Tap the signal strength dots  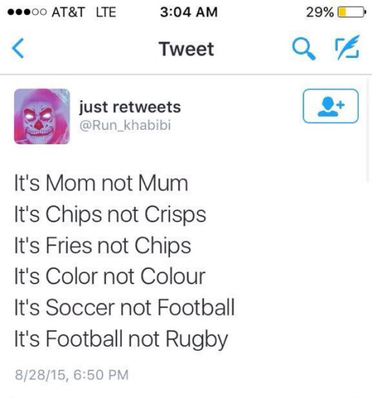pyautogui.click(x=28, y=12)
